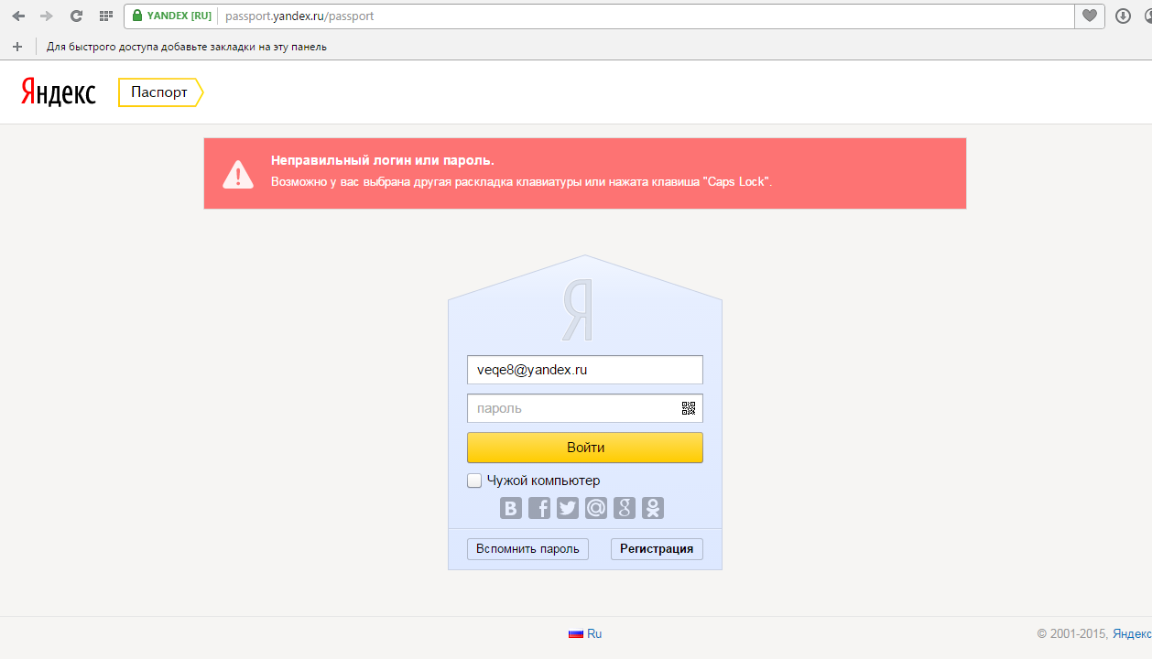Click the Неправильный логин или пароль message
1174x659 pixels.
(x=383, y=160)
